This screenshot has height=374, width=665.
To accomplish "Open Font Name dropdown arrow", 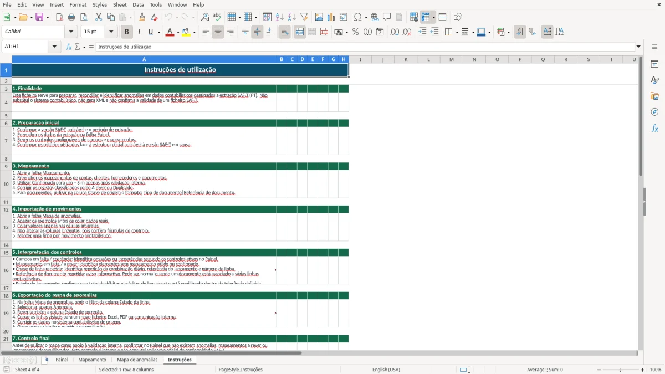I will 70,32.
